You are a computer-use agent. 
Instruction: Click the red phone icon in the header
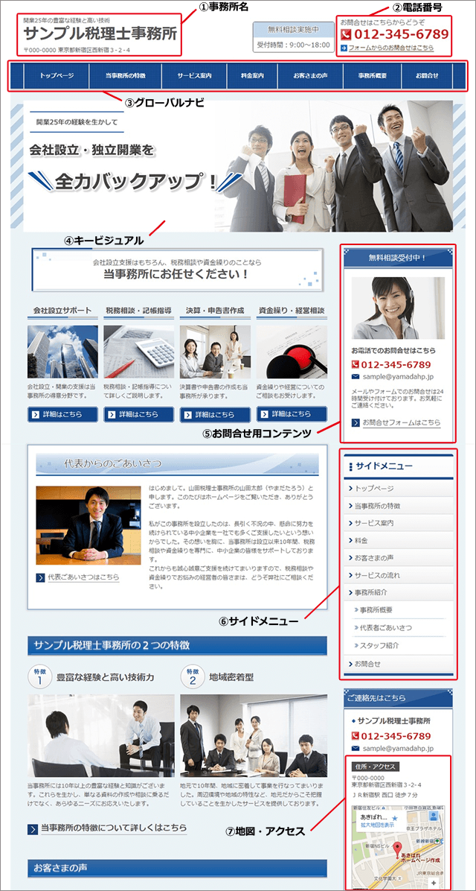[346, 34]
